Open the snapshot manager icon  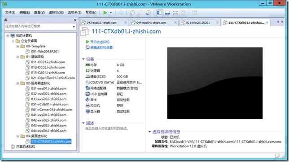(149, 13)
